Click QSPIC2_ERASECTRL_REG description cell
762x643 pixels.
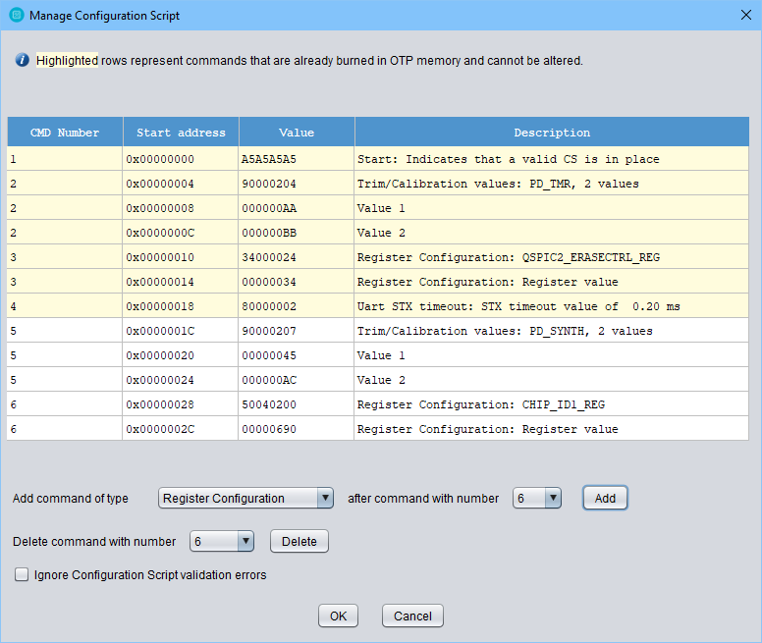(552, 257)
